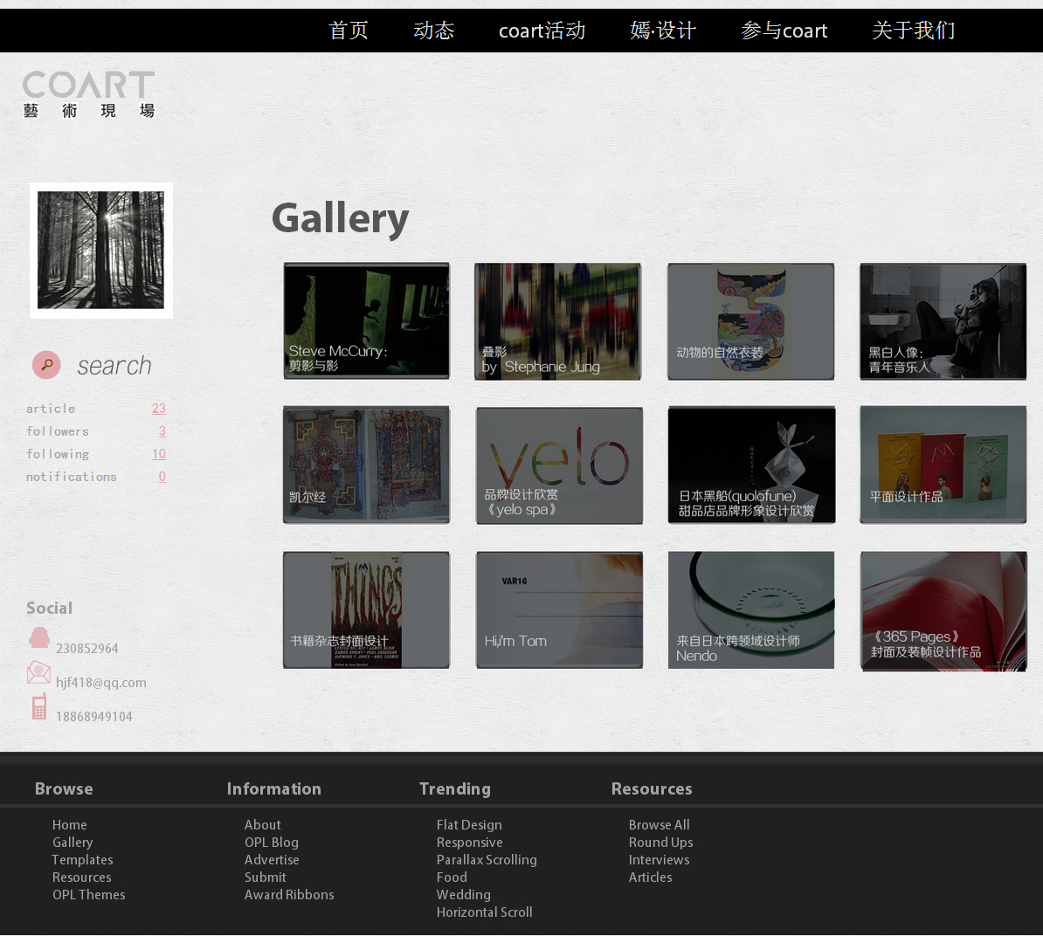This screenshot has height=936, width=1043.
Task: Click QQ number 230852964
Action: 87,648
